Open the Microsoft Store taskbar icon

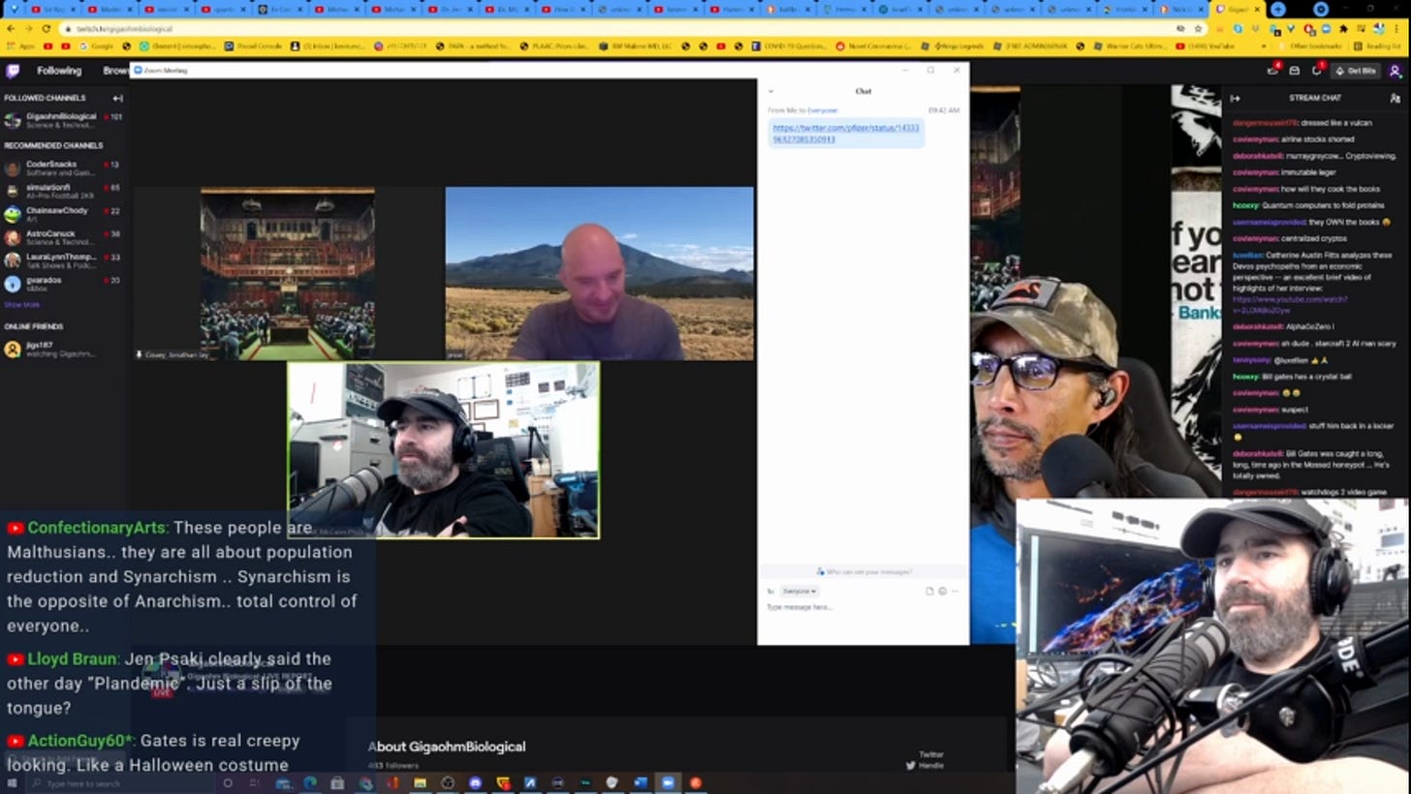pos(337,782)
